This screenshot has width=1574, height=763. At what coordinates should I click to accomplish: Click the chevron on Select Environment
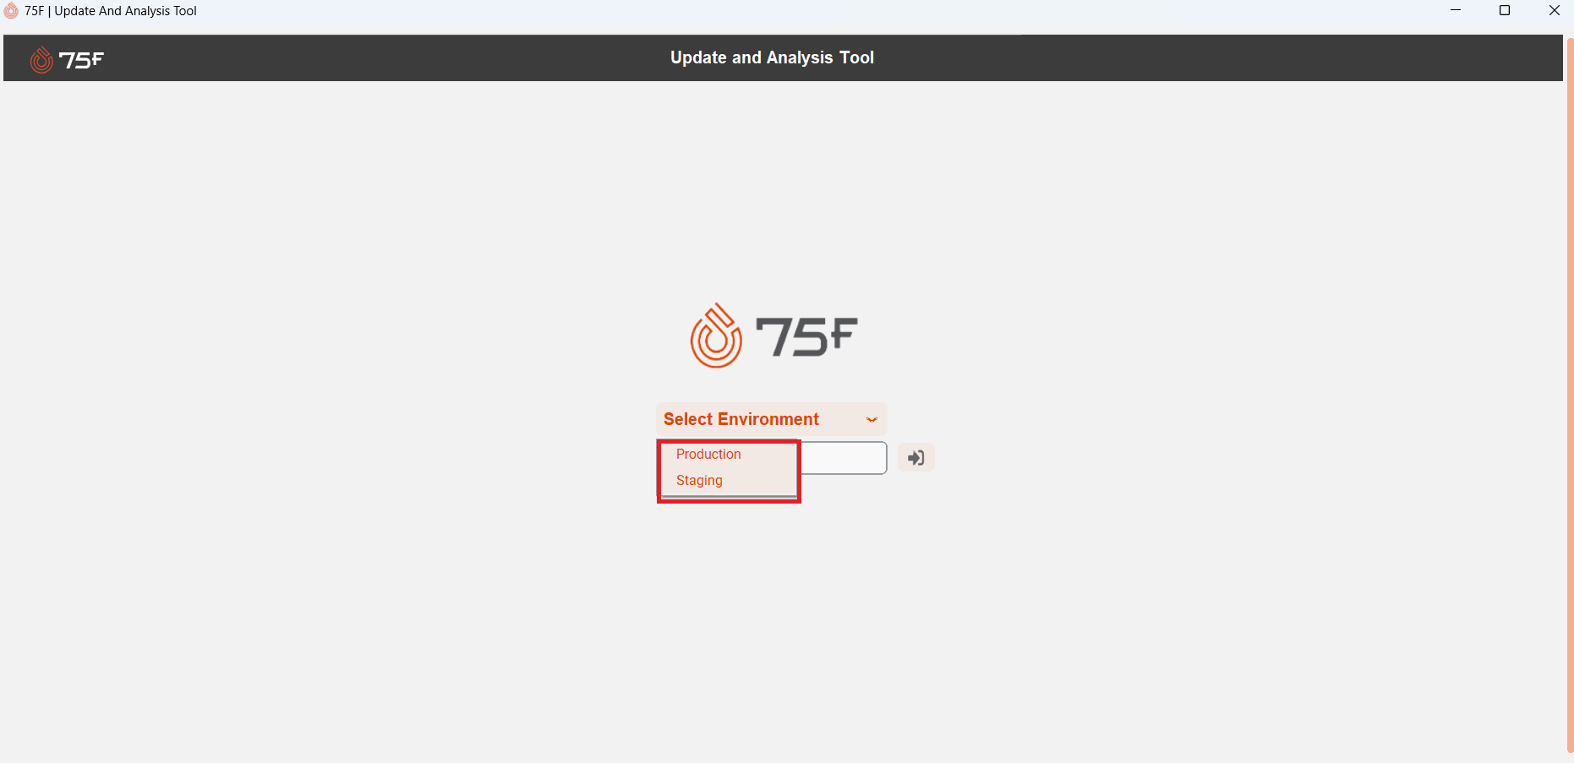(x=872, y=419)
